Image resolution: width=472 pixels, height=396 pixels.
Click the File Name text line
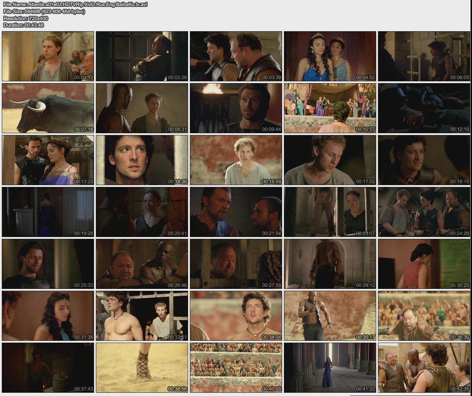(75, 4)
